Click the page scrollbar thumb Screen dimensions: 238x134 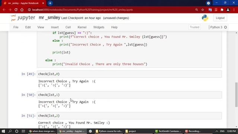pos(237,95)
